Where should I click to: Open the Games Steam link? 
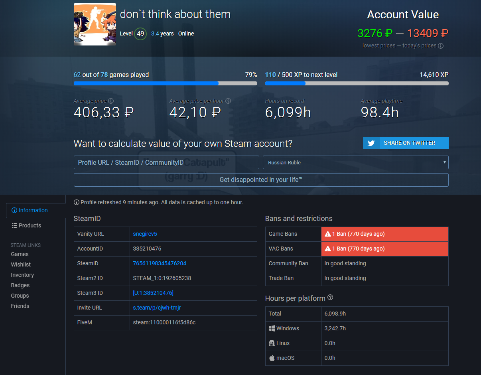(20, 254)
